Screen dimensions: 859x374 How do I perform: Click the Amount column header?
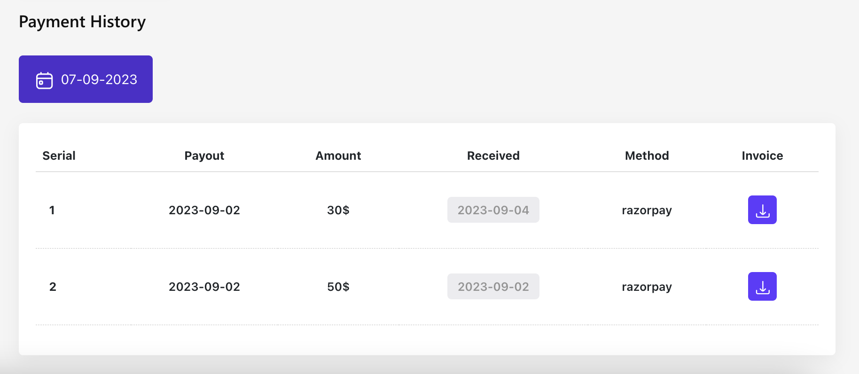tap(338, 156)
